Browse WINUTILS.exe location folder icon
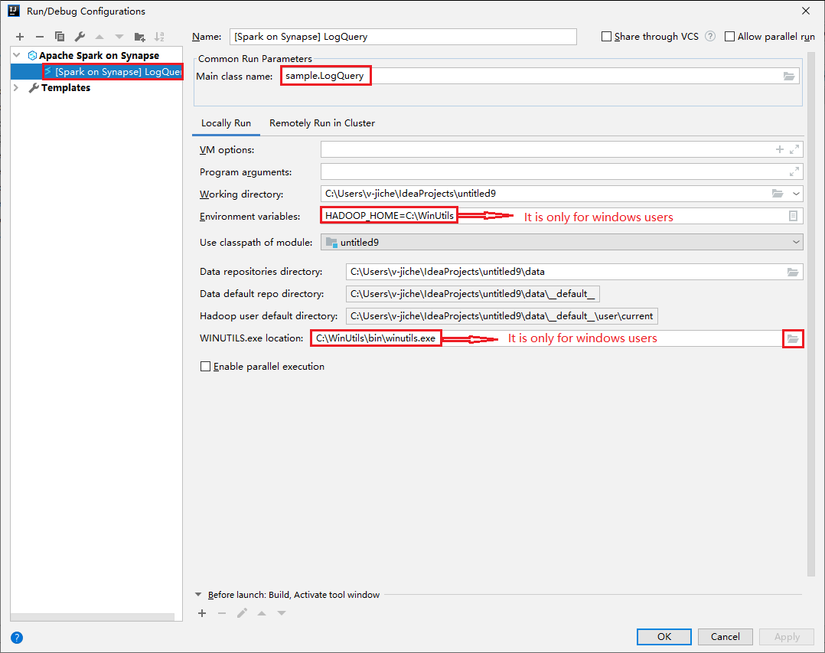The height and width of the screenshot is (653, 825). [x=793, y=339]
